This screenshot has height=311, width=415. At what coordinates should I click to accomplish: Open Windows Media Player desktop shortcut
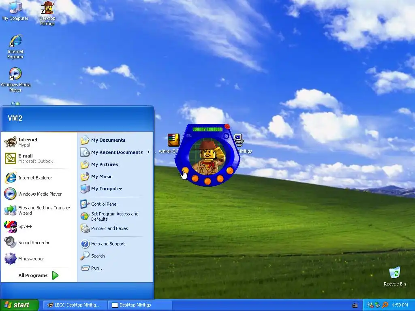pos(15,80)
